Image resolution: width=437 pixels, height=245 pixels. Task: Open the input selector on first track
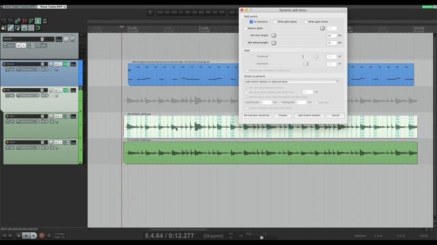pyautogui.click(x=28, y=69)
